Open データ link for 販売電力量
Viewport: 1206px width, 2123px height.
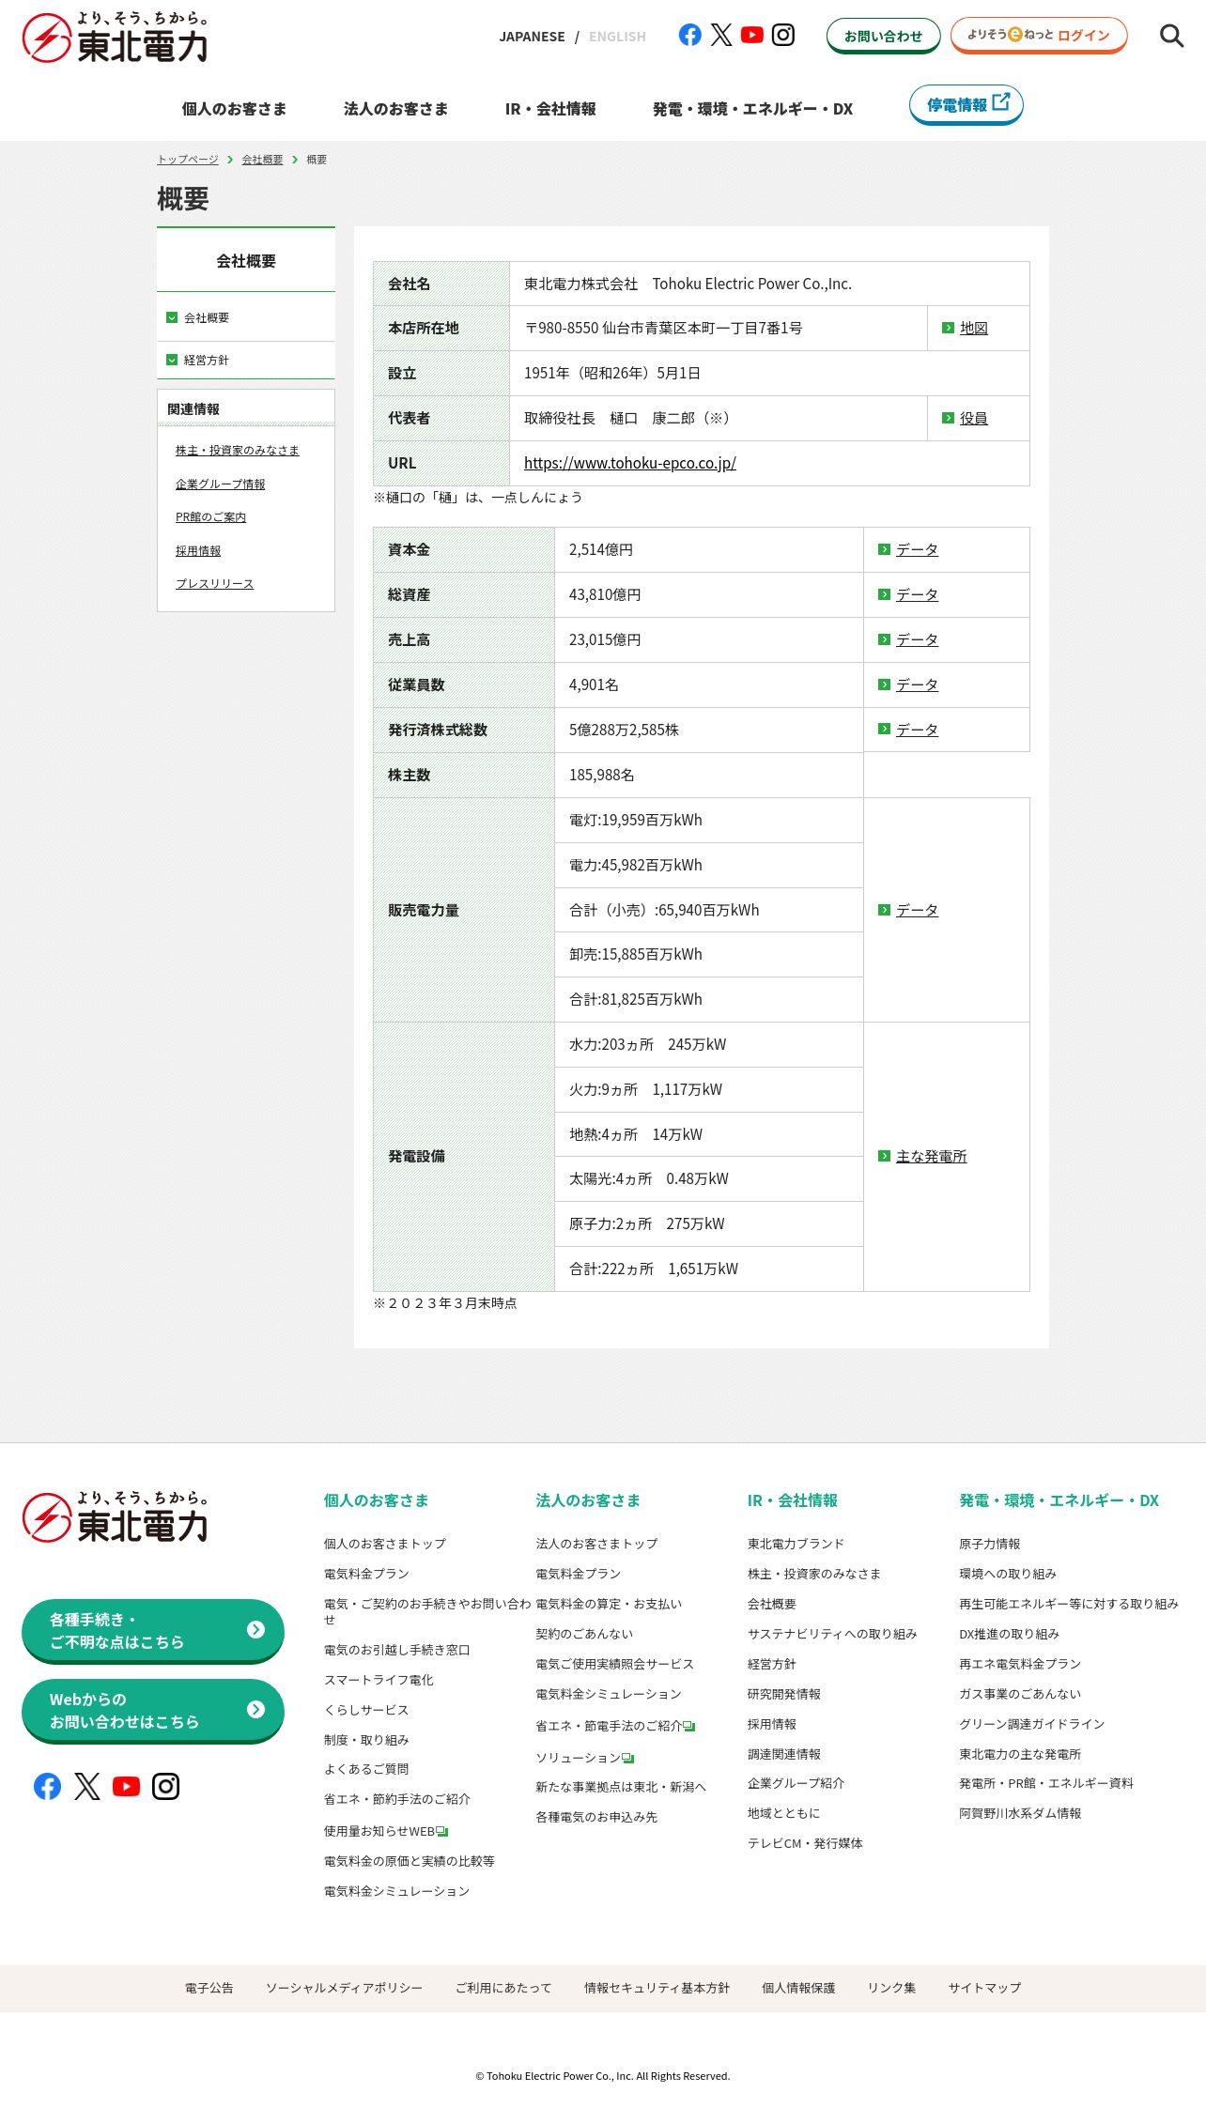point(917,910)
